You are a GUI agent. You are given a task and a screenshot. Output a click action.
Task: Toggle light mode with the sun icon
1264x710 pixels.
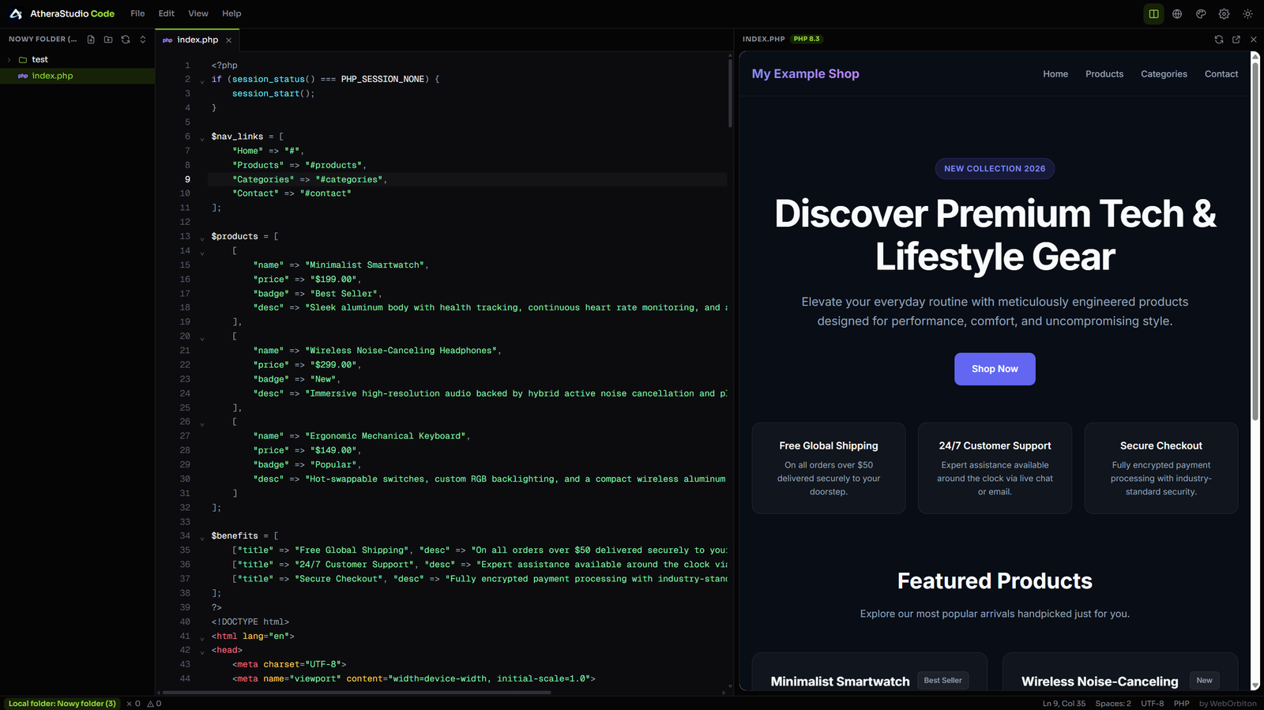1247,13
